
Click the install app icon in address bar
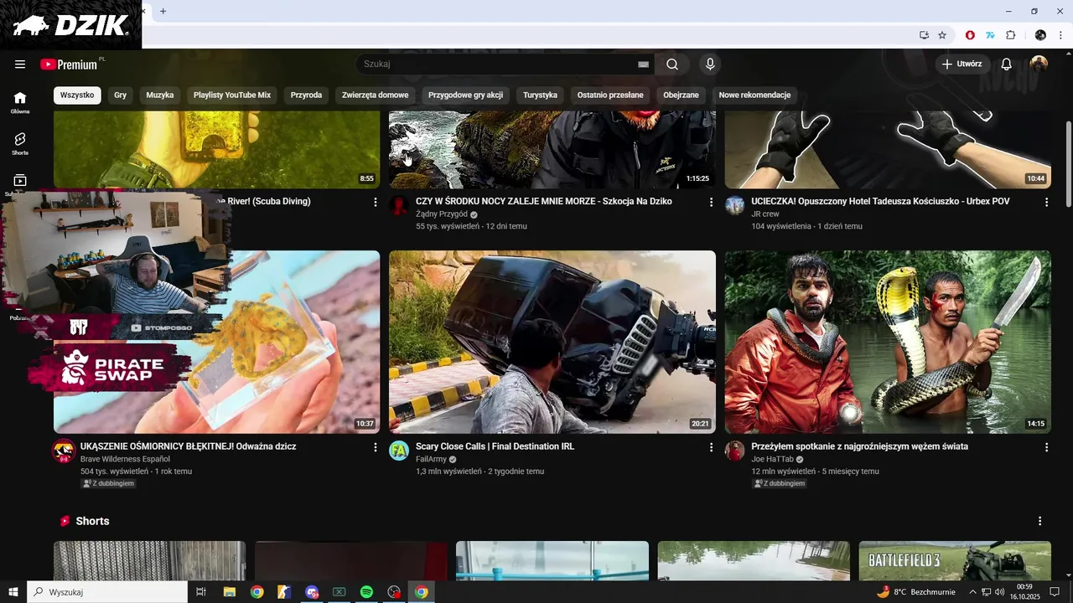click(924, 35)
